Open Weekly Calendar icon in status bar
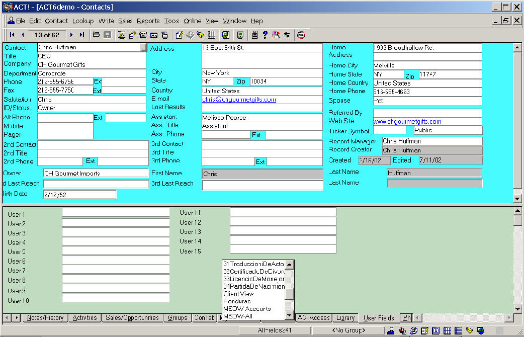Image resolution: width=524 pixels, height=337 pixels. (x=447, y=330)
